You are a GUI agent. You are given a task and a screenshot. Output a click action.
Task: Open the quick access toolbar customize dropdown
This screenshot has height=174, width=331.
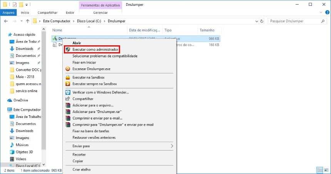pos(27,5)
